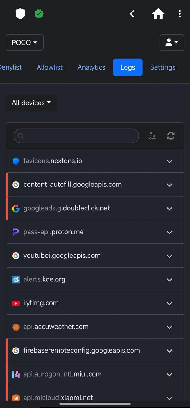190x408 pixels.
Task: Click the YouTube icon beside i.ytimg.com
Action: pyautogui.click(x=16, y=303)
